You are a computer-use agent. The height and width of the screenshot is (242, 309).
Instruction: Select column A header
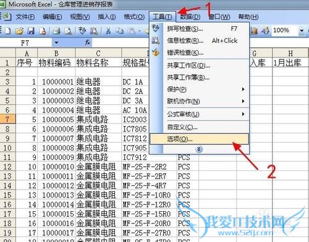[27, 54]
